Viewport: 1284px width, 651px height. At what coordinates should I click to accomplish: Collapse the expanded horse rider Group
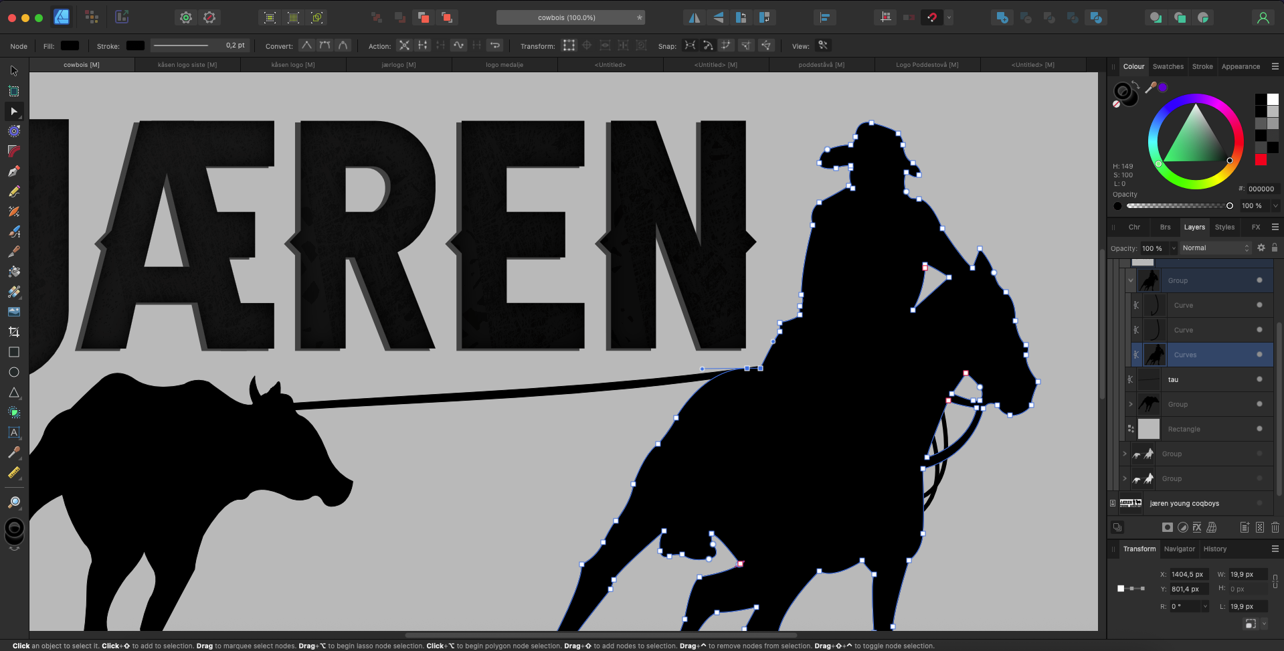point(1131,280)
